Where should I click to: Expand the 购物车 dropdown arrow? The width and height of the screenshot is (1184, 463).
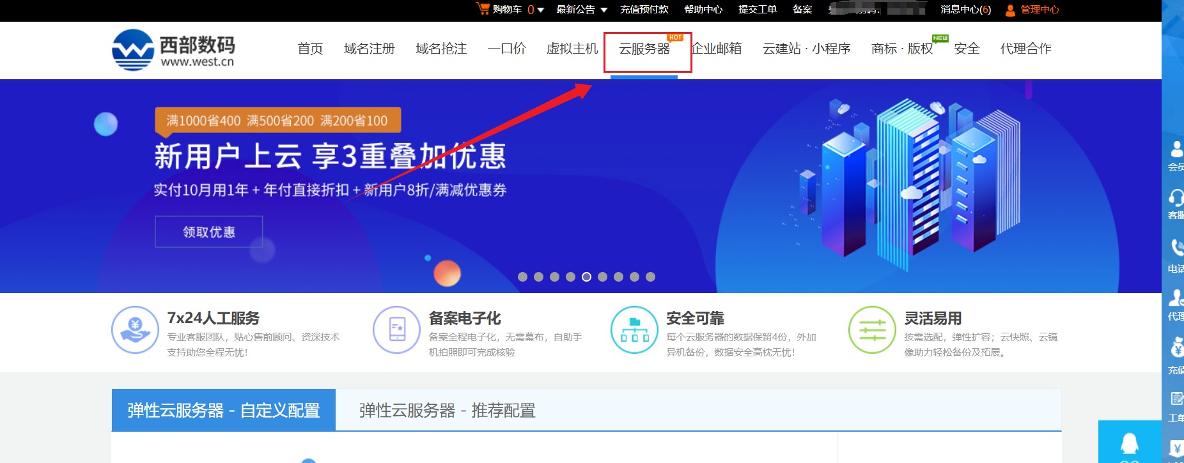540,10
